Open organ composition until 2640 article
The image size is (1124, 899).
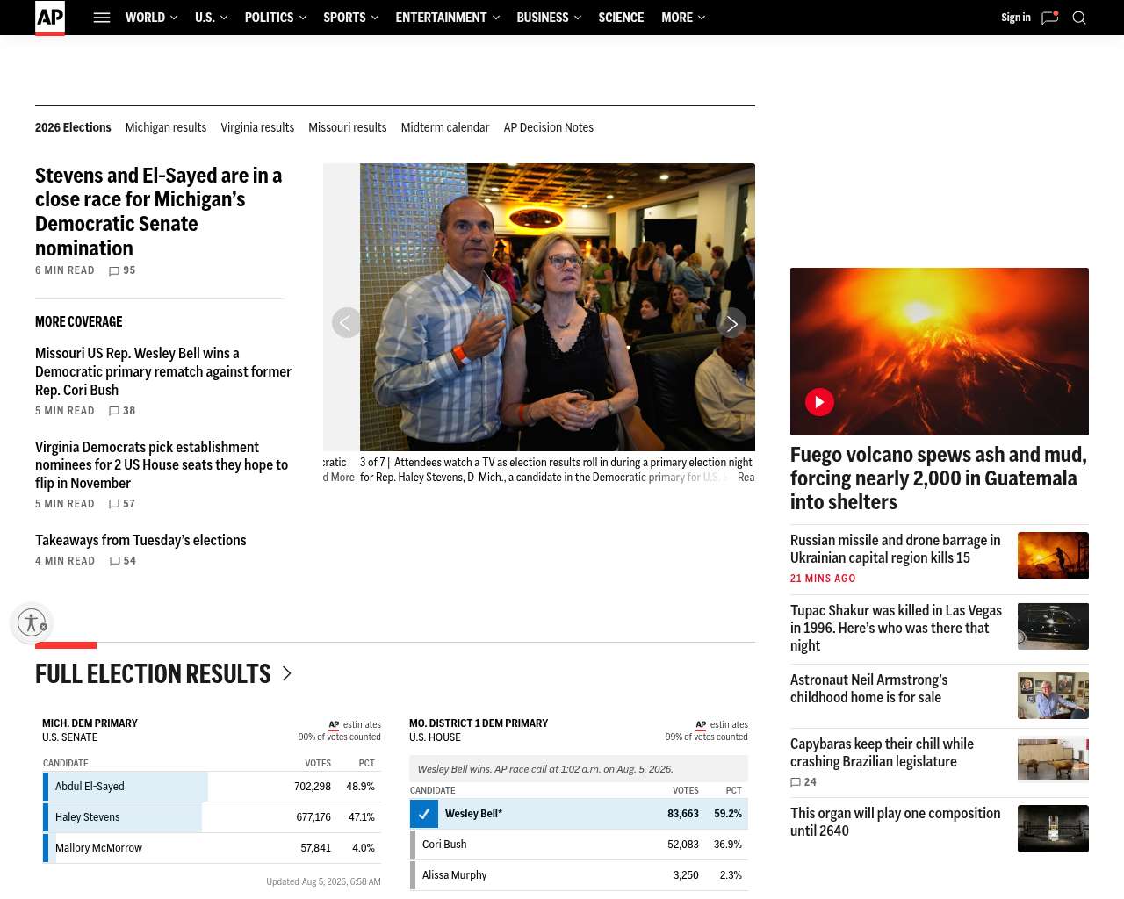pos(896,822)
